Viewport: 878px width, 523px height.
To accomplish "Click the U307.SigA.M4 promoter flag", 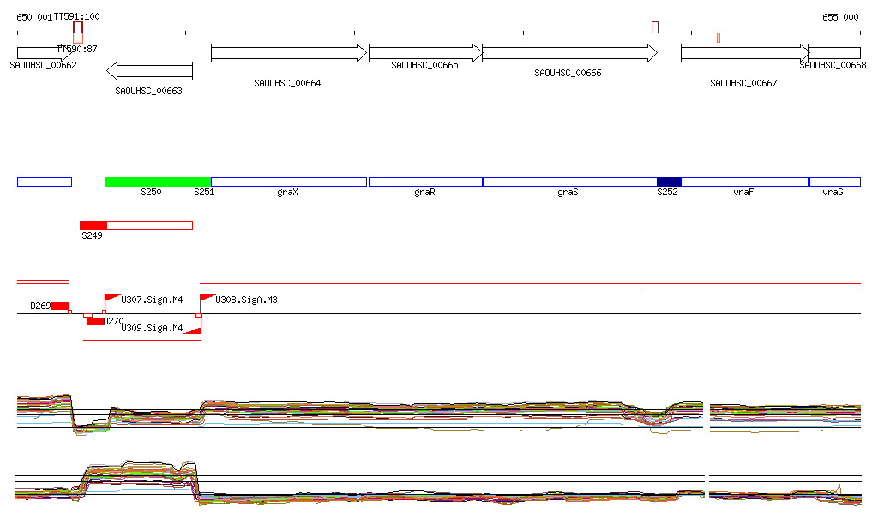I will click(113, 299).
